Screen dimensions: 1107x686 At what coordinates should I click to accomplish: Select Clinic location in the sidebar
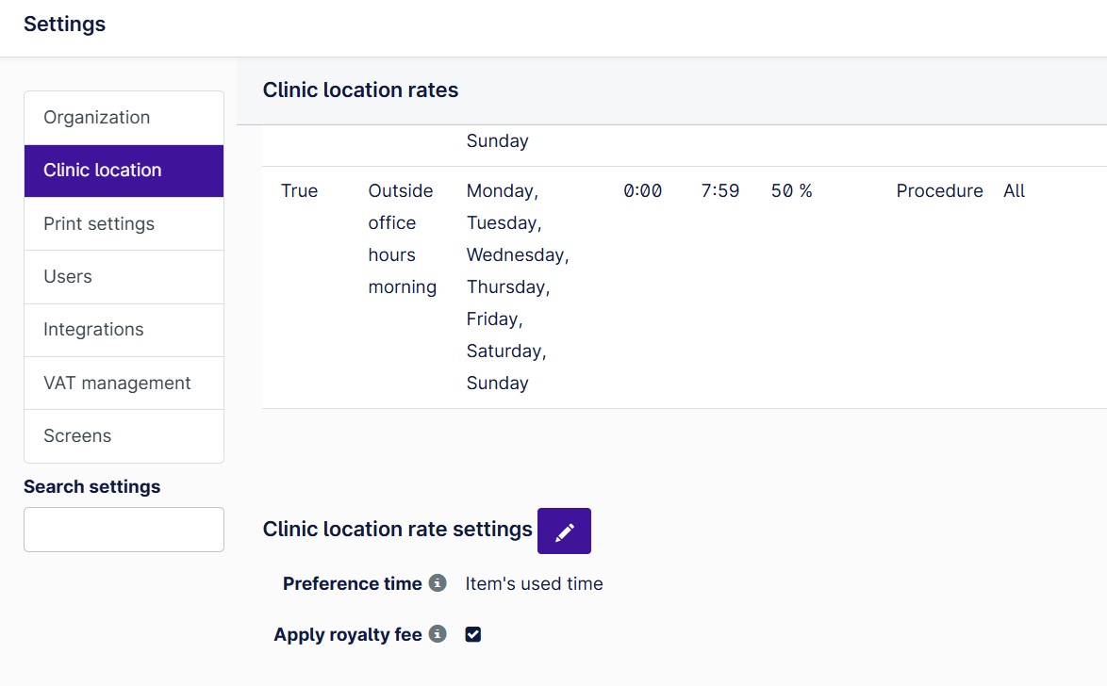124,171
